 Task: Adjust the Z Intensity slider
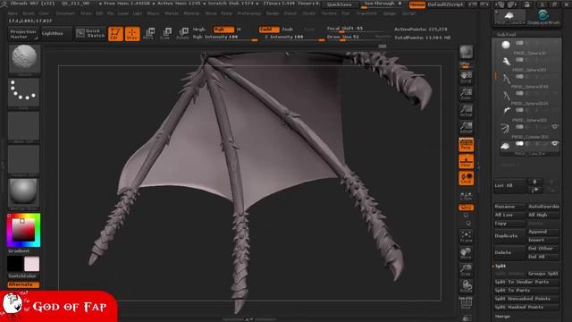click(x=294, y=38)
